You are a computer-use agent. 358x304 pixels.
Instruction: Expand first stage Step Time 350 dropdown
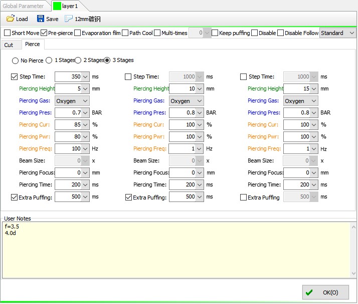click(x=85, y=76)
